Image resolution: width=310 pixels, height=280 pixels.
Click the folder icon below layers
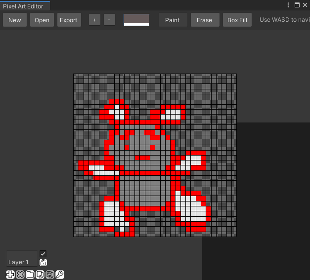tap(30, 275)
